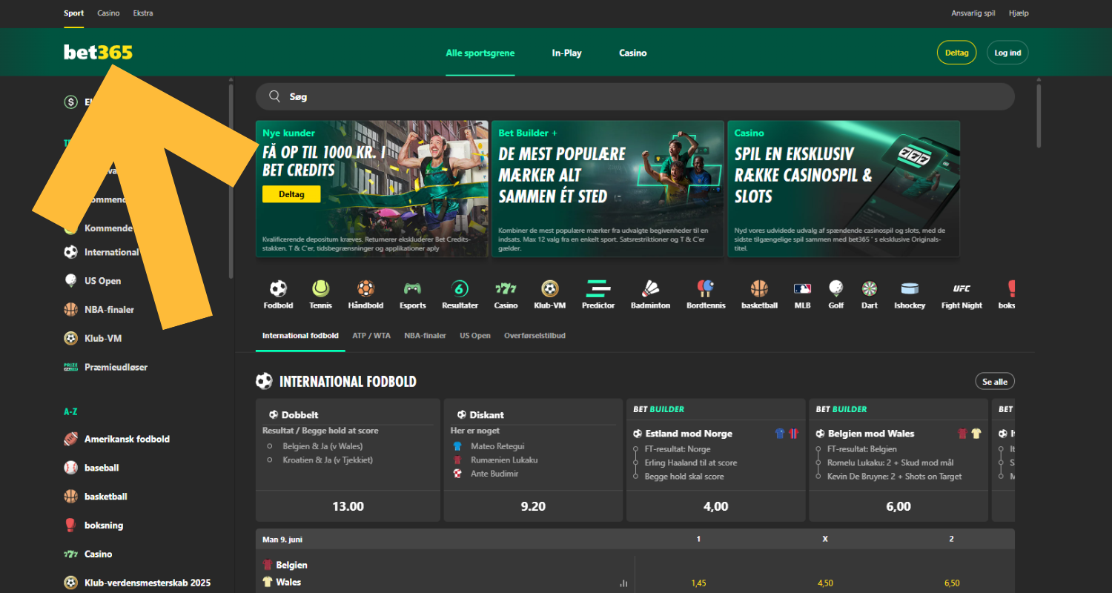Switch to the NBA-finaler tab
This screenshot has height=593, width=1112.
click(x=425, y=336)
